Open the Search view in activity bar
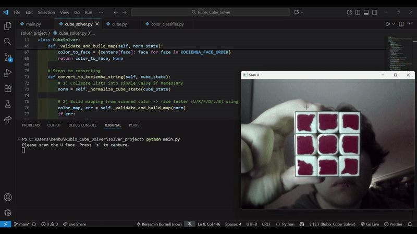This screenshot has width=417, height=234. pos(8,42)
